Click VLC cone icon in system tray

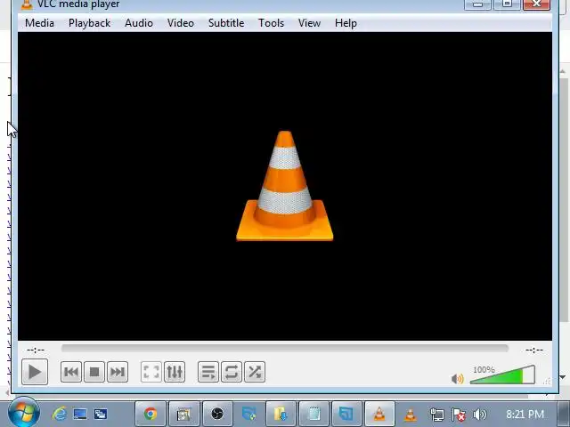click(x=411, y=415)
